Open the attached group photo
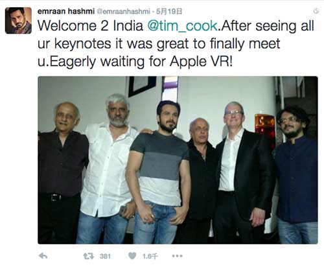Screen dimensions: 324x267 pos(178,160)
